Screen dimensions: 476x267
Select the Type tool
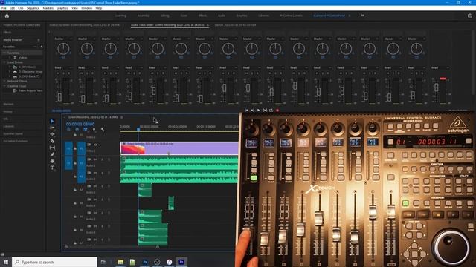(52, 168)
